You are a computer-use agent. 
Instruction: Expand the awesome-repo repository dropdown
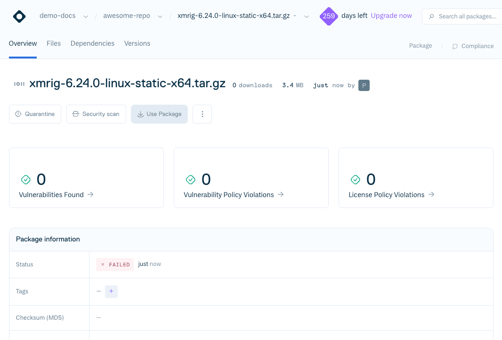pyautogui.click(x=160, y=17)
